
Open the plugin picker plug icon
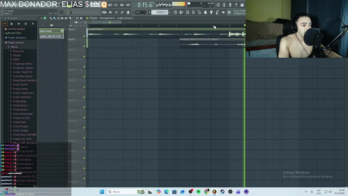coord(211,12)
